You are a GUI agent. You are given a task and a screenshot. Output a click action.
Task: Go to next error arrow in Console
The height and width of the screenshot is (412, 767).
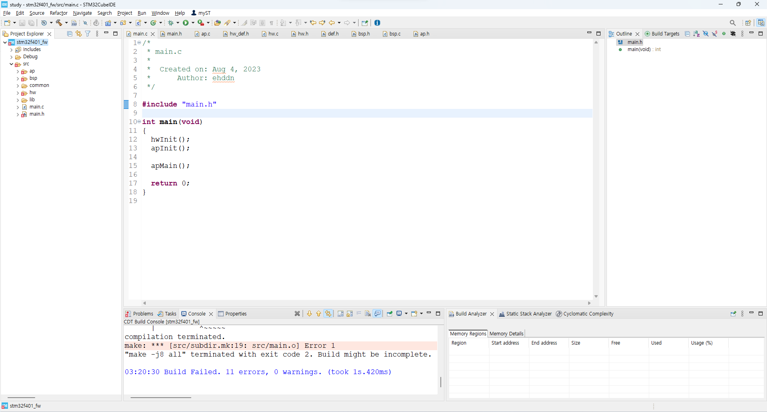click(309, 314)
